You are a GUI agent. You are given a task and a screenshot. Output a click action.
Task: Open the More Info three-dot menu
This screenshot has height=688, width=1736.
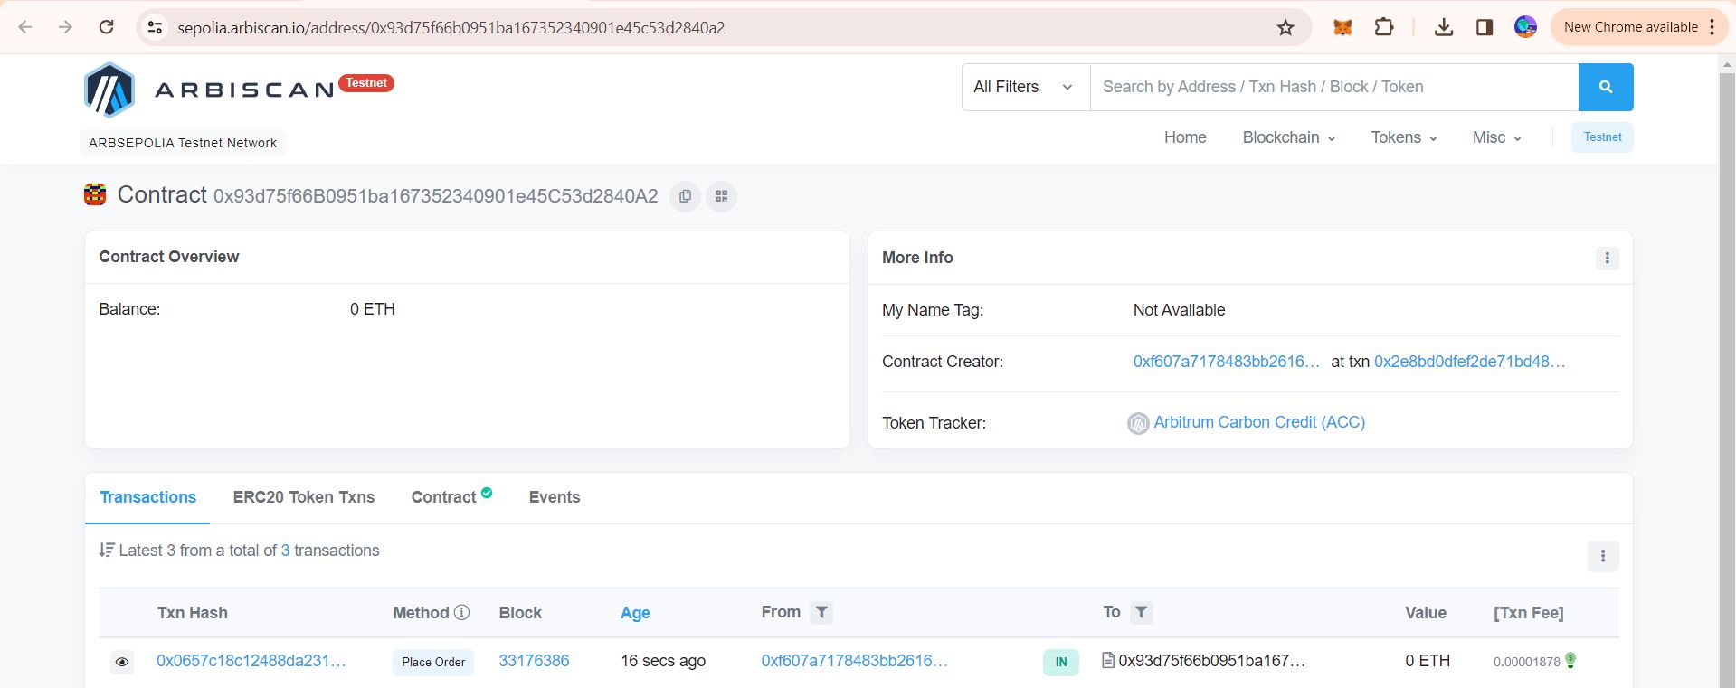click(x=1607, y=258)
